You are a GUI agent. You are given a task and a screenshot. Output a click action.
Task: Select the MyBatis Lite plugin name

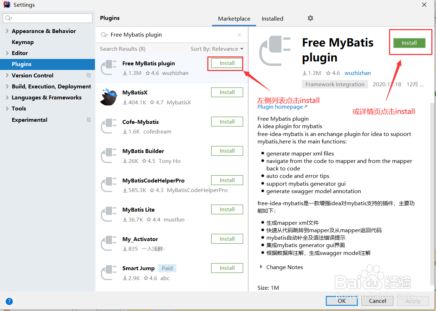[138, 210]
